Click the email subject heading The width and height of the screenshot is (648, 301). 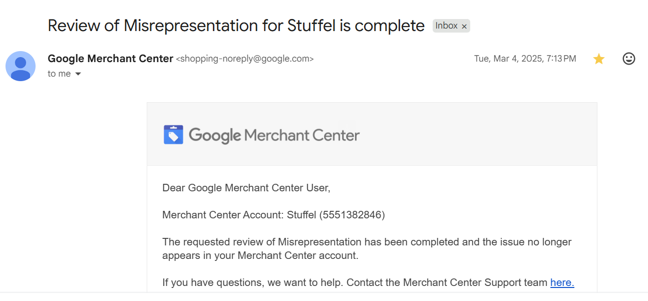click(x=236, y=26)
